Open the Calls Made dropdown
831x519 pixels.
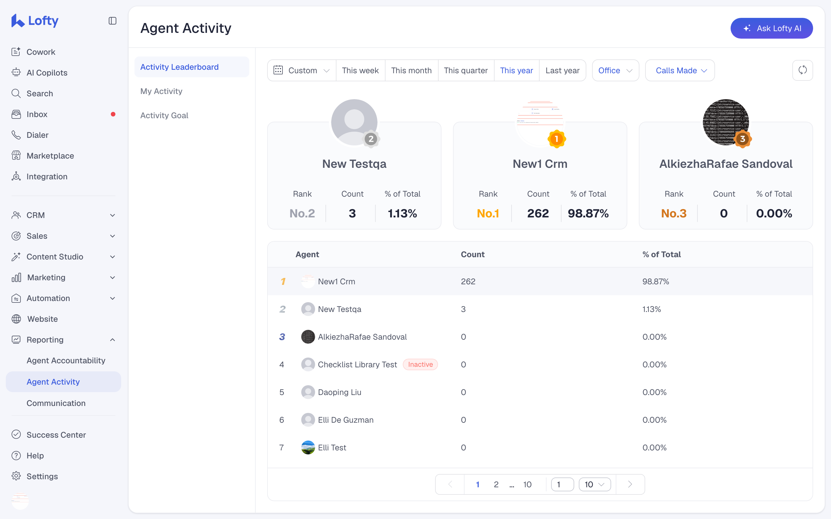680,70
